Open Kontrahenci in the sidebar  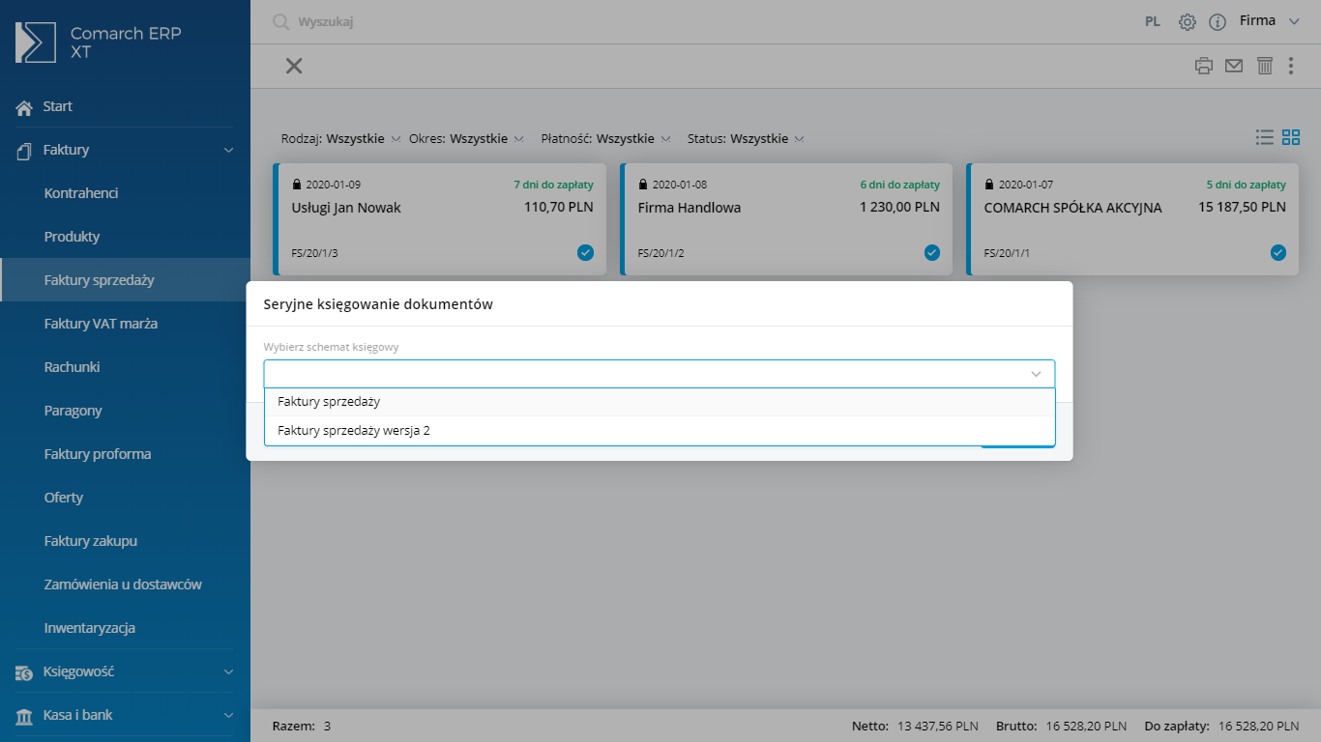pyautogui.click(x=81, y=193)
